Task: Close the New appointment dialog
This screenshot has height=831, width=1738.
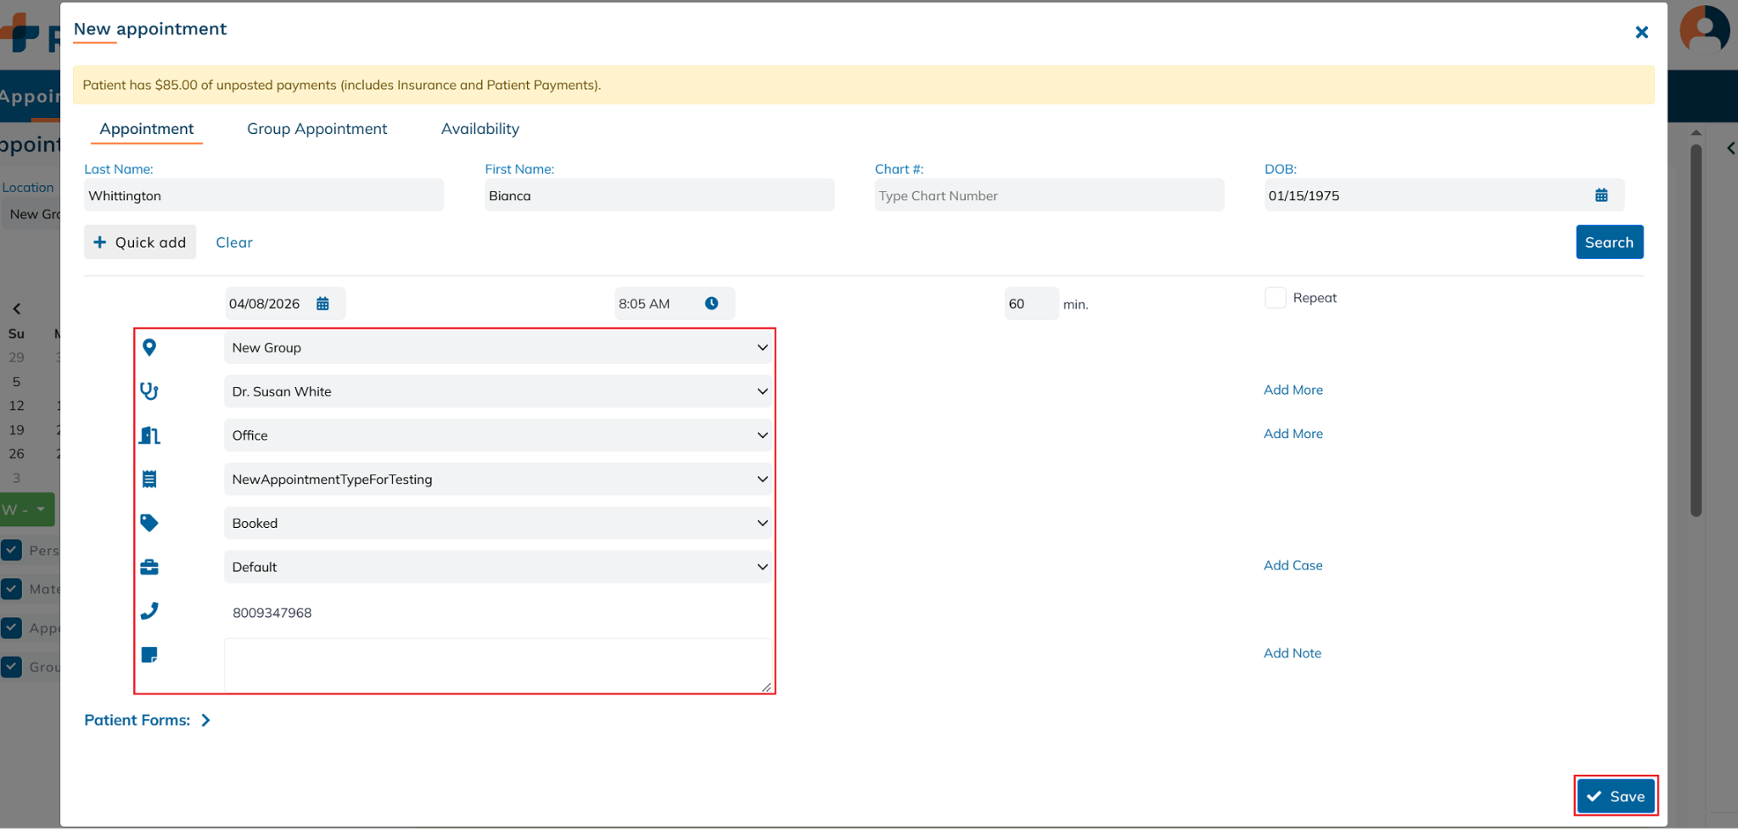Action: (x=1641, y=32)
